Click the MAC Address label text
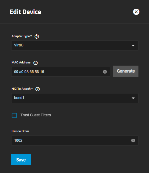This screenshot has width=149, height=173. (x=21, y=63)
